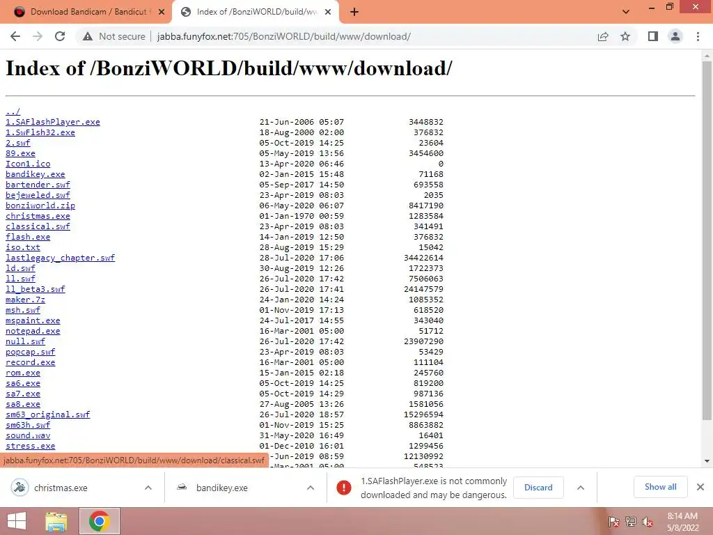Download maker.7z
This screenshot has width=713, height=535.
pyautogui.click(x=26, y=300)
